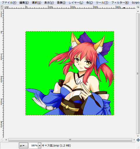Screen dimensions: 140x149
Task: Click the horizontal scrollbar left arrow
Action: [x=6, y=140]
